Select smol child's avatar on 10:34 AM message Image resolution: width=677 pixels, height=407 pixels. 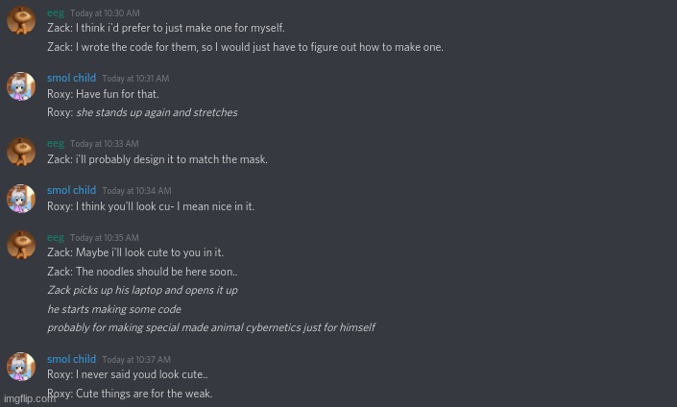click(21, 199)
